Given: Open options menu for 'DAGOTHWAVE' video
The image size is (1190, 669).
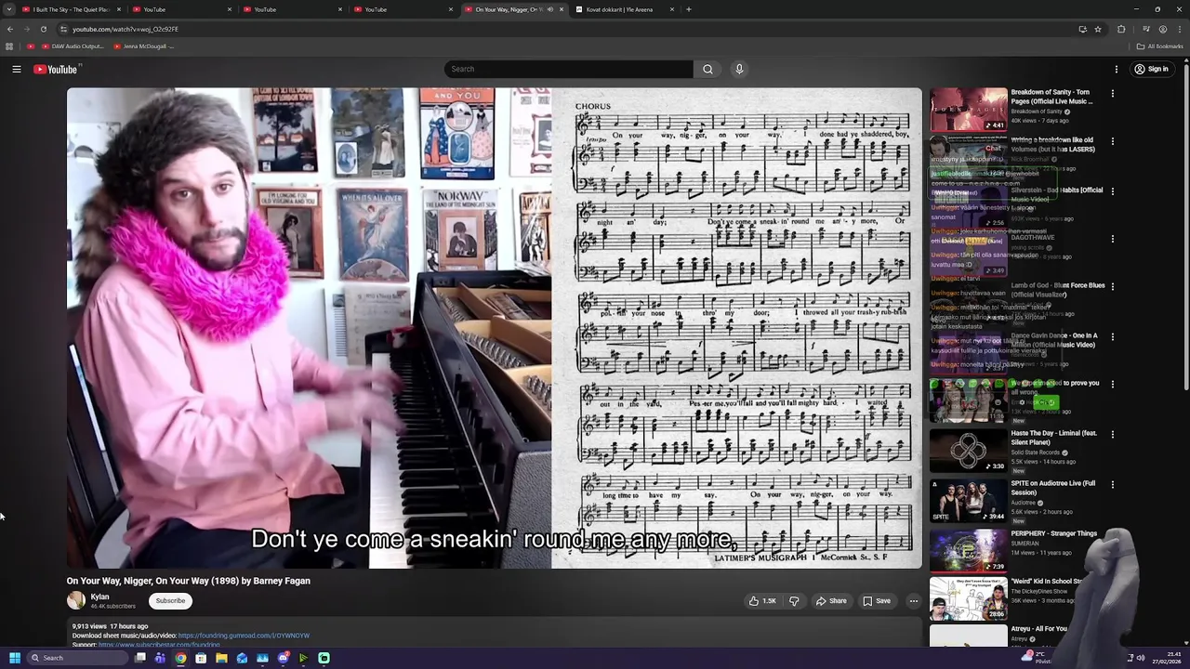Looking at the screenshot, I should 1112,239.
